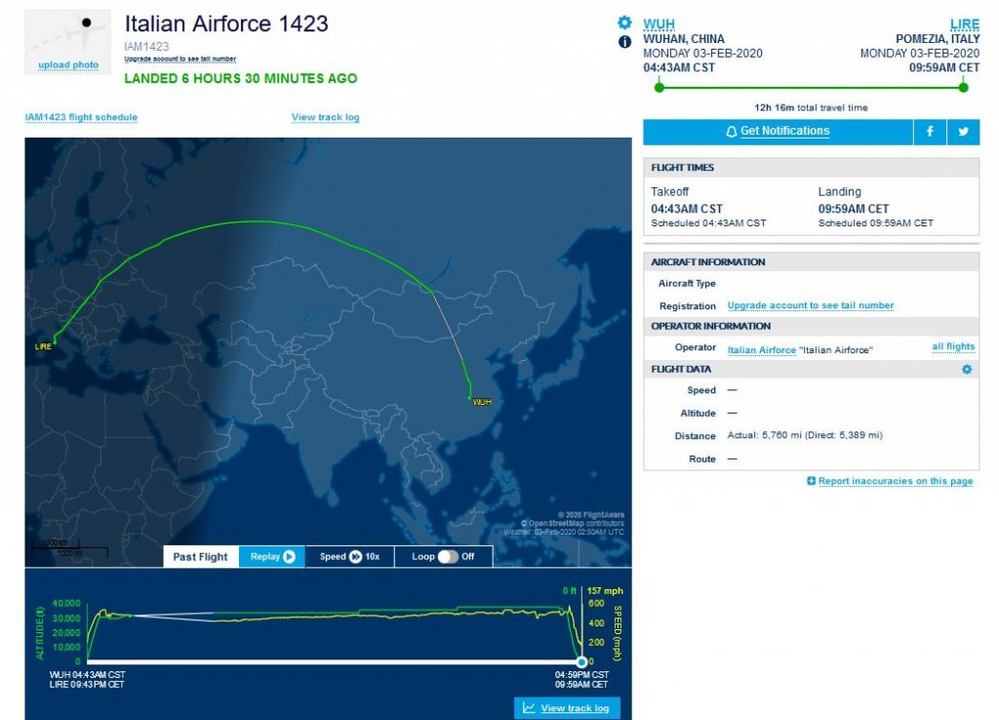Viewport: 999px width, 720px height.
Task: Click the 10x speed fast-forward icon
Action: [356, 557]
